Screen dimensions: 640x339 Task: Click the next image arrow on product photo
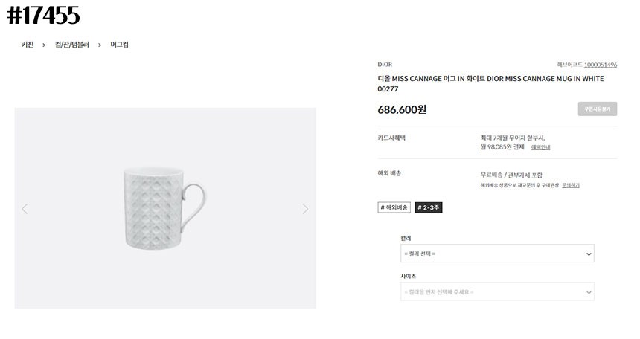coord(305,209)
